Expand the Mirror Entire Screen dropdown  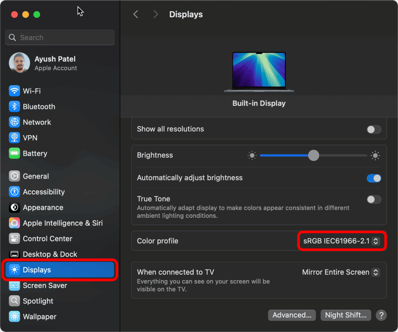[x=341, y=272]
